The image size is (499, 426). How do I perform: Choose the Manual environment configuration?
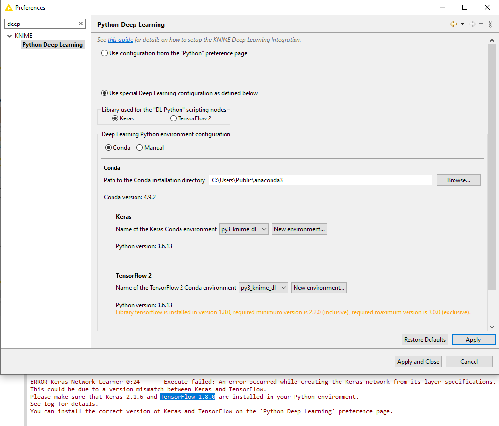coord(140,148)
